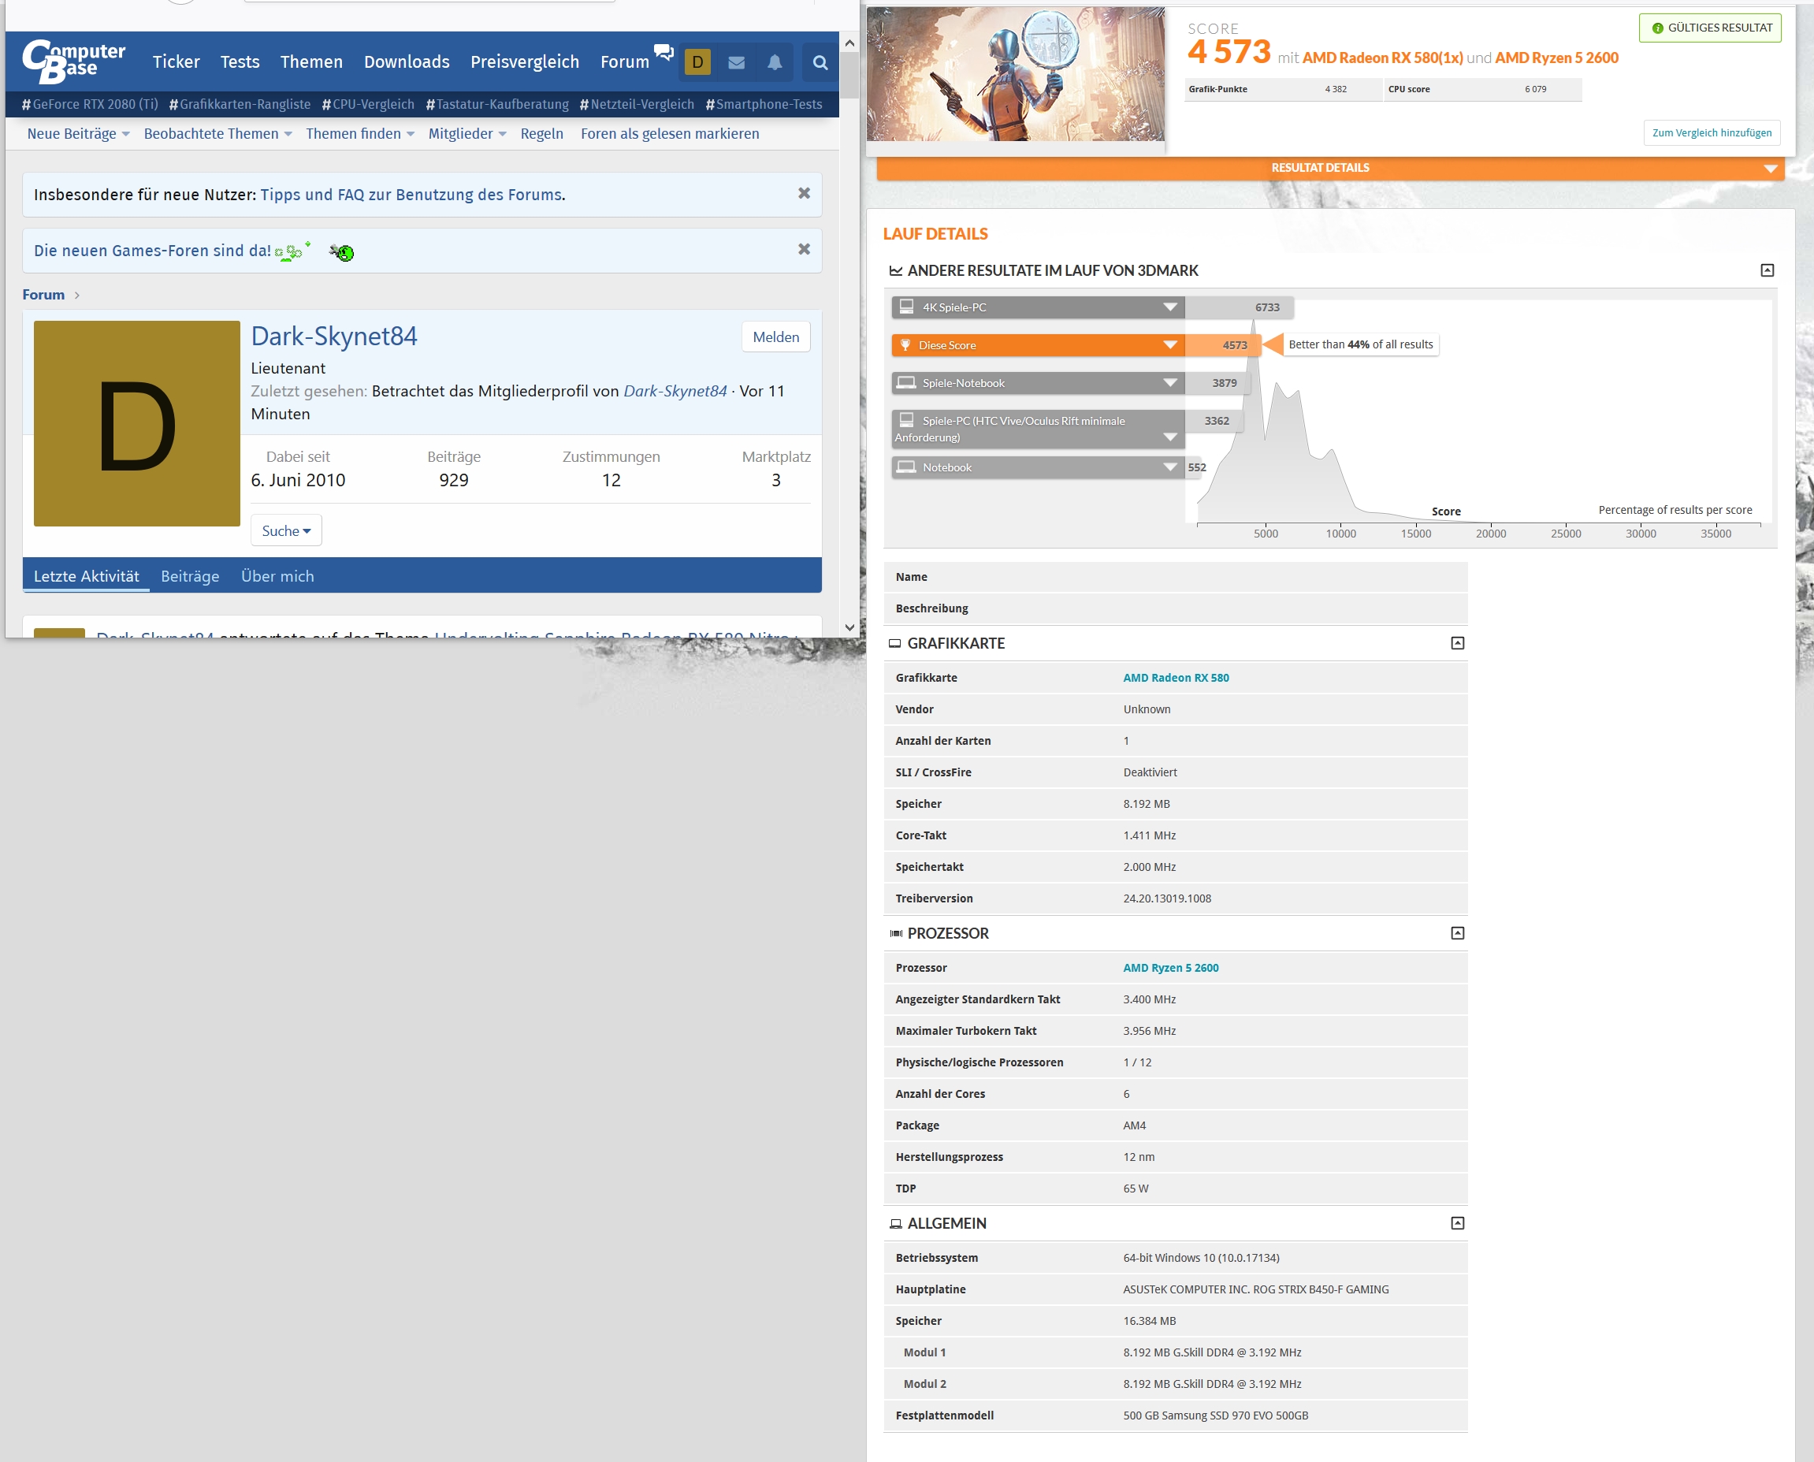Collapse the Grafikkarte section
1814x1462 pixels.
click(x=1457, y=643)
